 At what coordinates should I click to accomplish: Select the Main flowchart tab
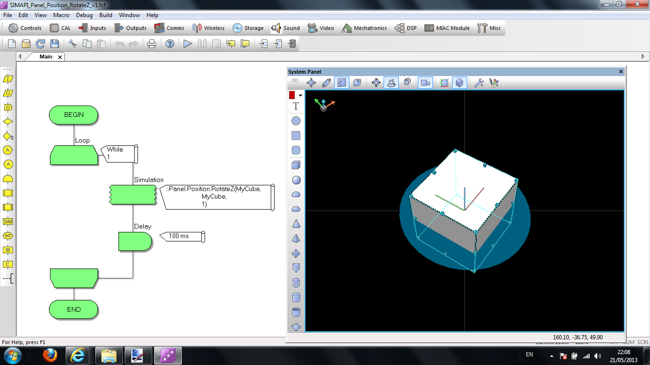[46, 57]
